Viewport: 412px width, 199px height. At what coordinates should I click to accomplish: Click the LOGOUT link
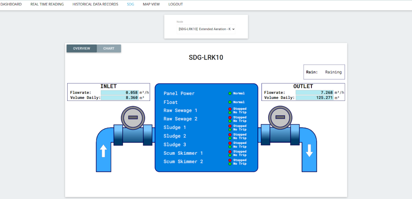[175, 4]
